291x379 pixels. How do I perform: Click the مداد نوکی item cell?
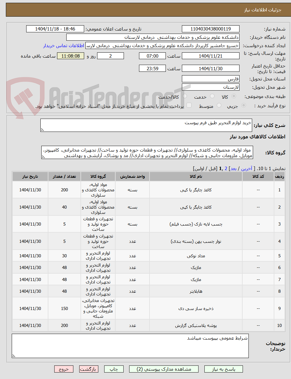click(196, 256)
